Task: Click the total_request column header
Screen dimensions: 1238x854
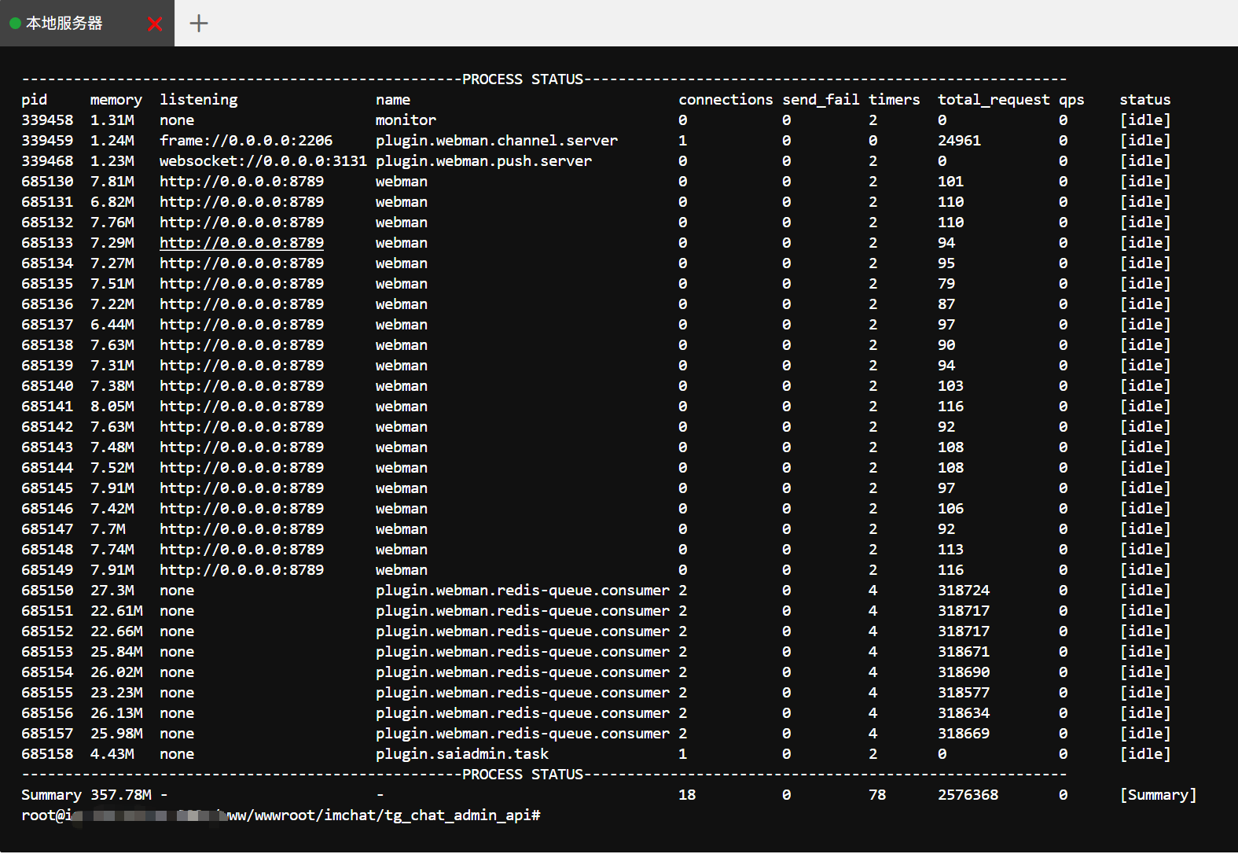Action: point(993,100)
